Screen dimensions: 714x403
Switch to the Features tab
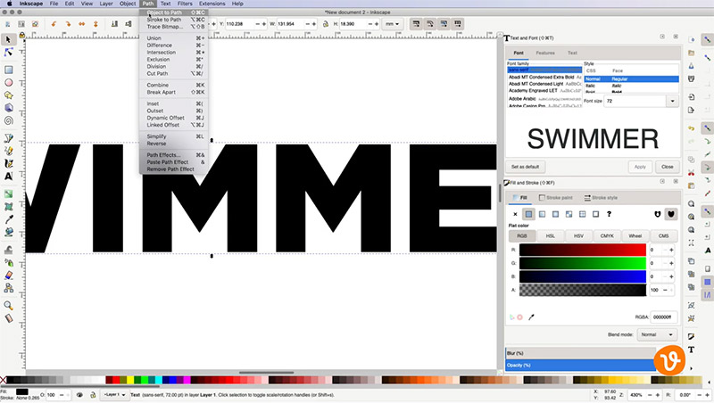(x=545, y=53)
